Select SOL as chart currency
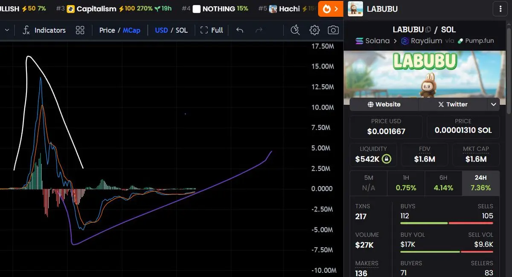This screenshot has height=277, width=512. pos(182,30)
